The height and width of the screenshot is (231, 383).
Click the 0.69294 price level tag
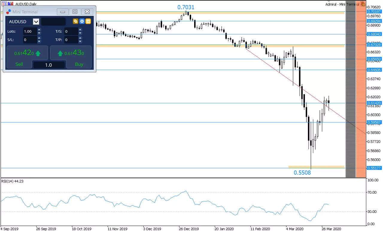374,21
